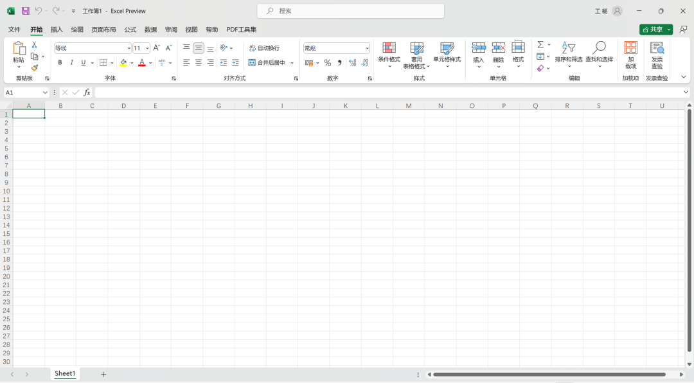694x383 pixels.
Task: Click the Save icon in title bar
Action: click(25, 11)
